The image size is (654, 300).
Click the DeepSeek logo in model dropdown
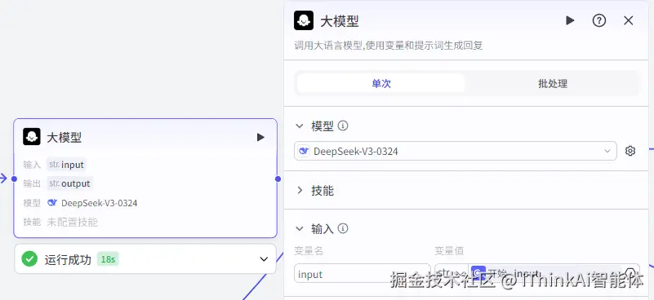(305, 151)
